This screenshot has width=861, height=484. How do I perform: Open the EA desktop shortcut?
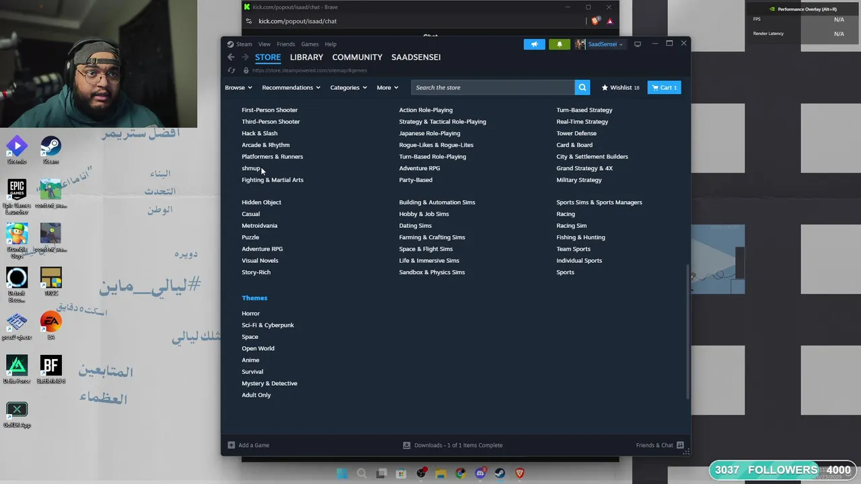coord(50,325)
